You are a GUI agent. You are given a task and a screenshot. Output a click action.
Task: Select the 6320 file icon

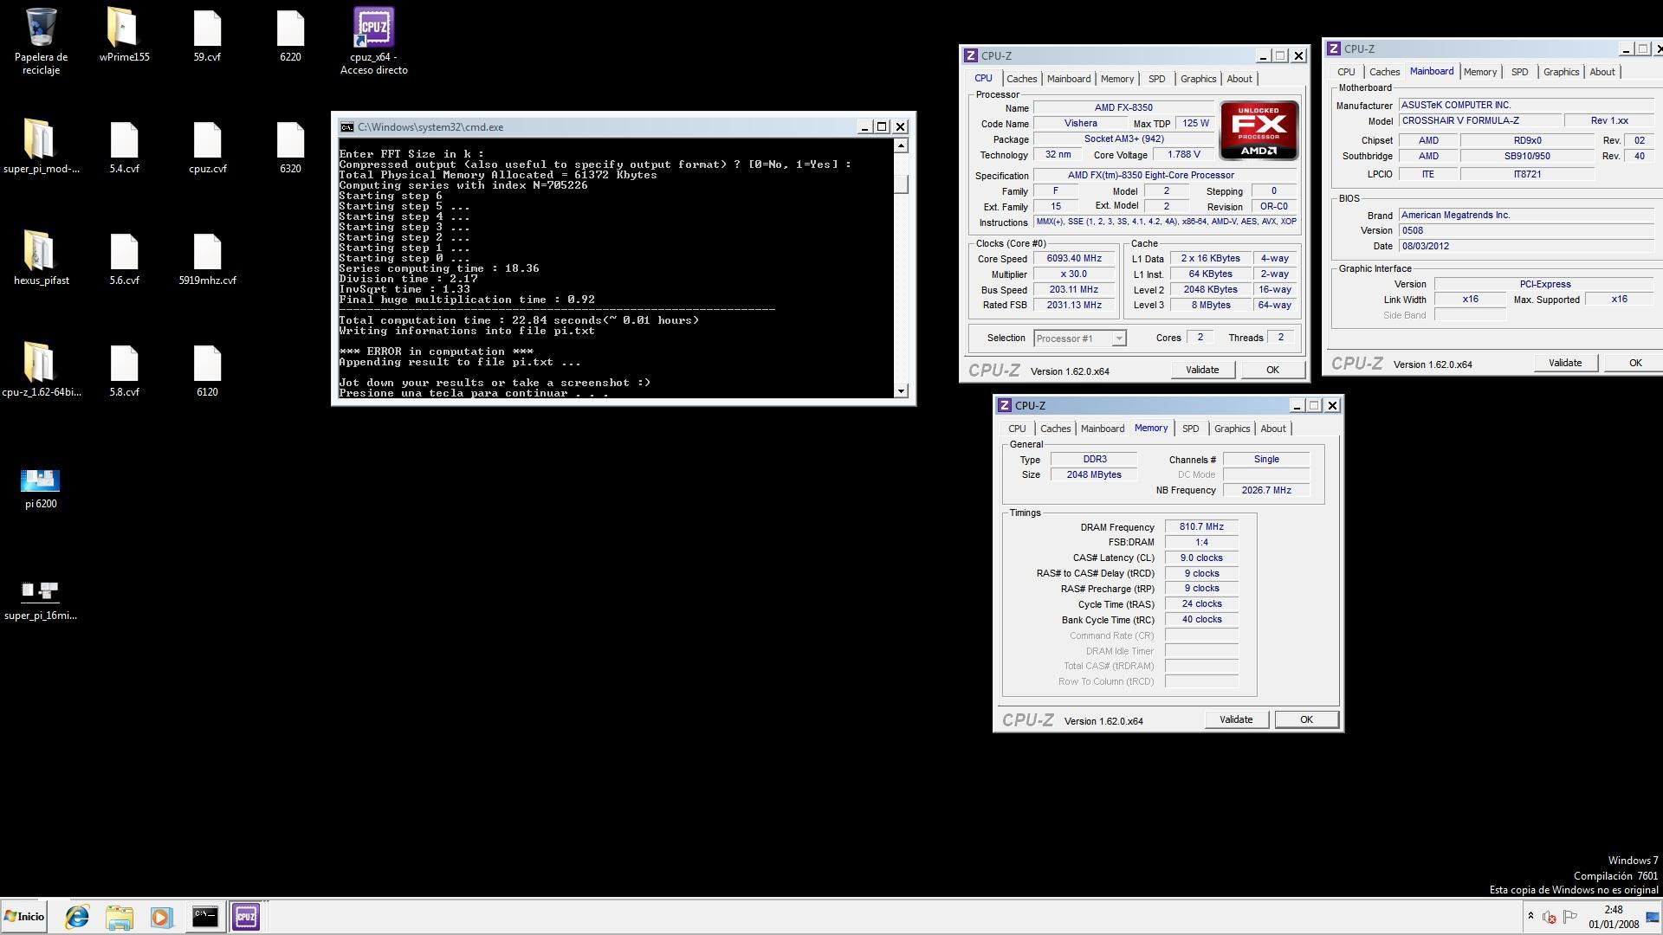(290, 146)
